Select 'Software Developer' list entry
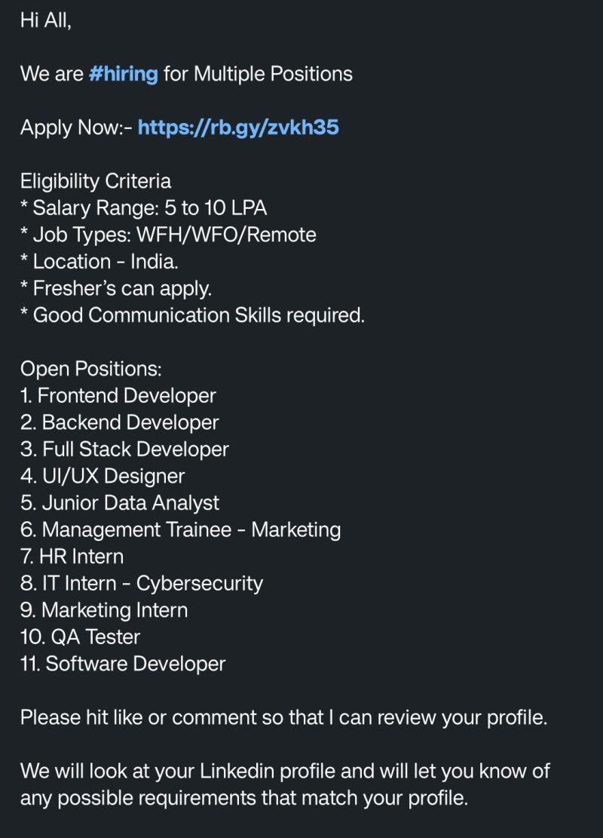The width and height of the screenshot is (603, 838). pyautogui.click(x=123, y=664)
